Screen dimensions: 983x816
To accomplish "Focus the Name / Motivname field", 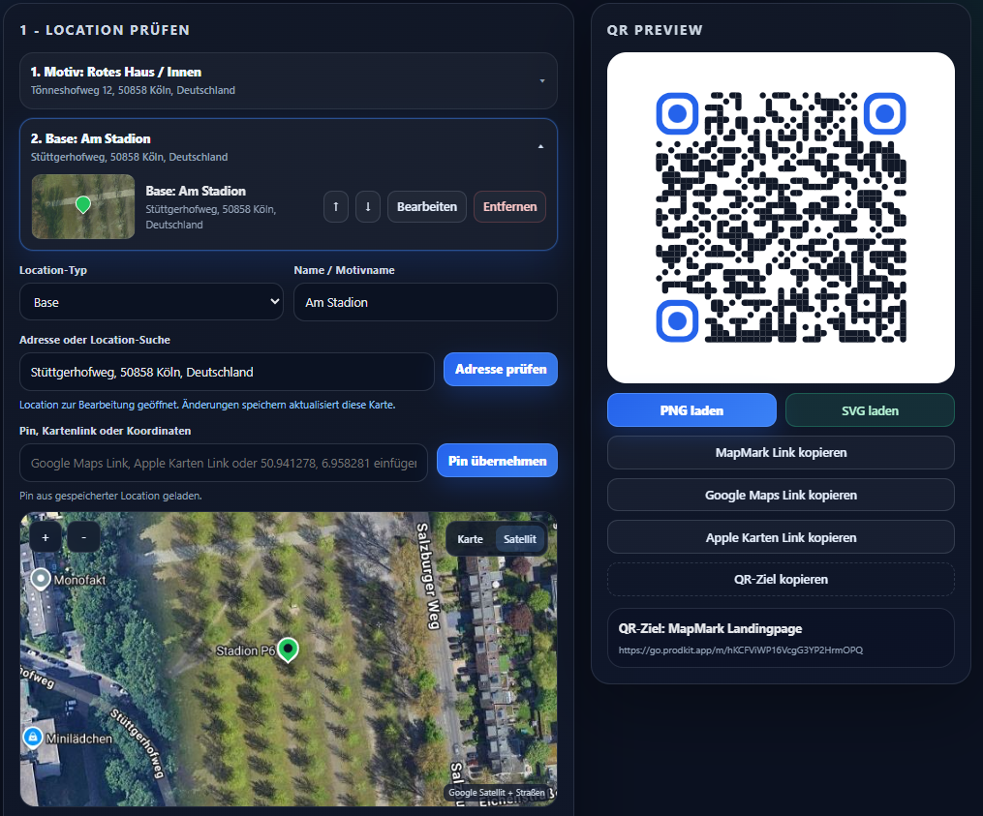I will (x=425, y=302).
